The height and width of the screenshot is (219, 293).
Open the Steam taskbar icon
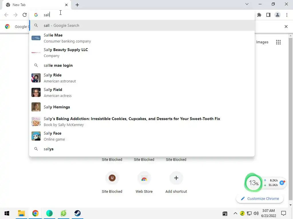(78, 213)
